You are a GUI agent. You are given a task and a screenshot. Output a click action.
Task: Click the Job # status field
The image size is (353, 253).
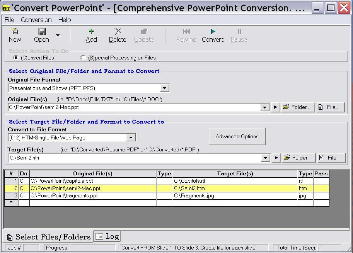tap(31, 248)
